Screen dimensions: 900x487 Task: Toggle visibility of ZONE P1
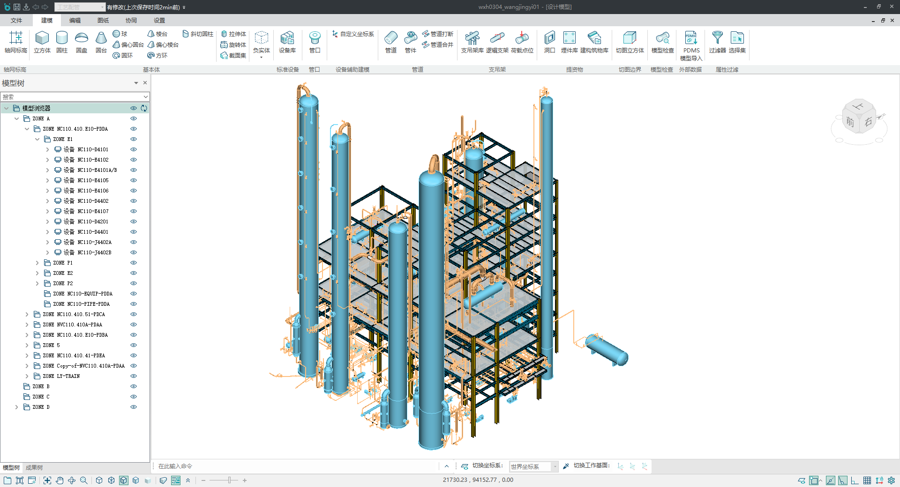(x=134, y=263)
